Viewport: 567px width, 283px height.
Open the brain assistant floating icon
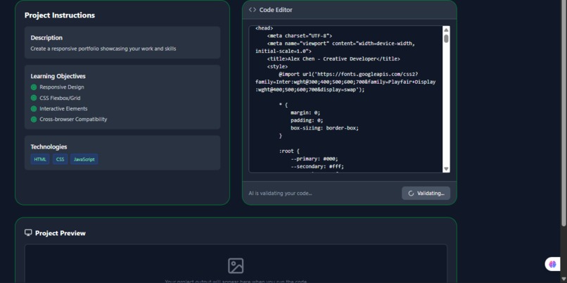click(552, 264)
